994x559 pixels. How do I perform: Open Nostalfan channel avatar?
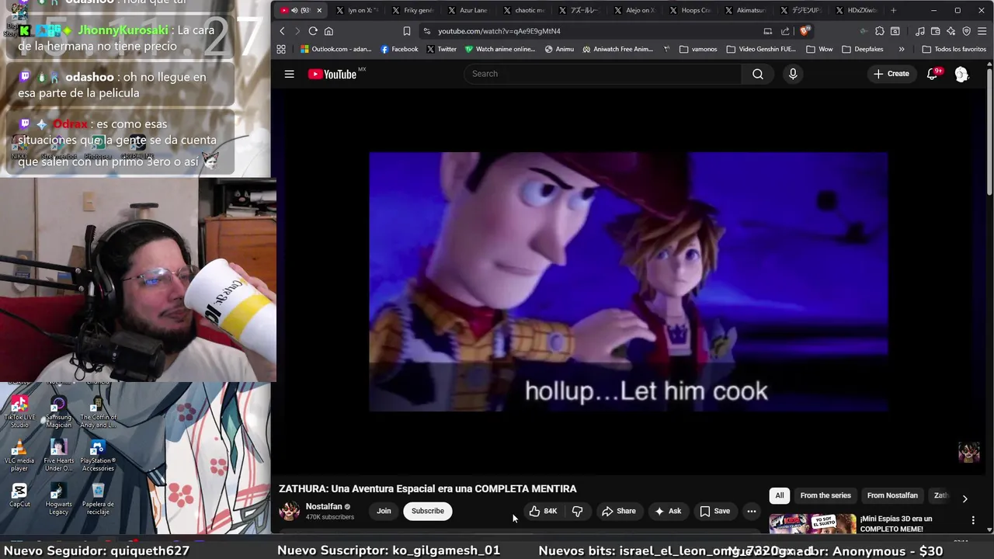(x=290, y=511)
